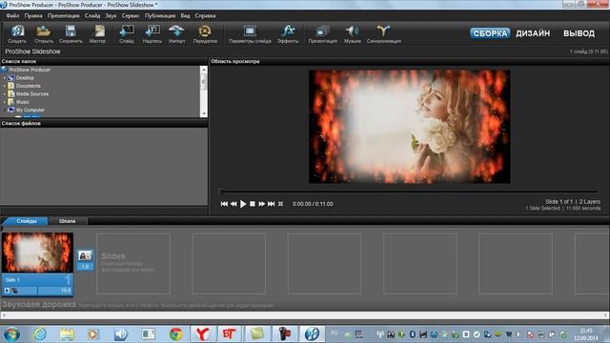This screenshot has height=343, width=610.
Task: Click folder list scroll up arrow
Action: tap(203, 70)
